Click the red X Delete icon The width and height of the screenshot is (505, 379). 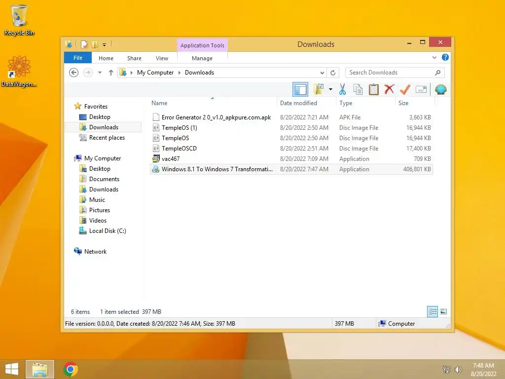click(x=389, y=89)
